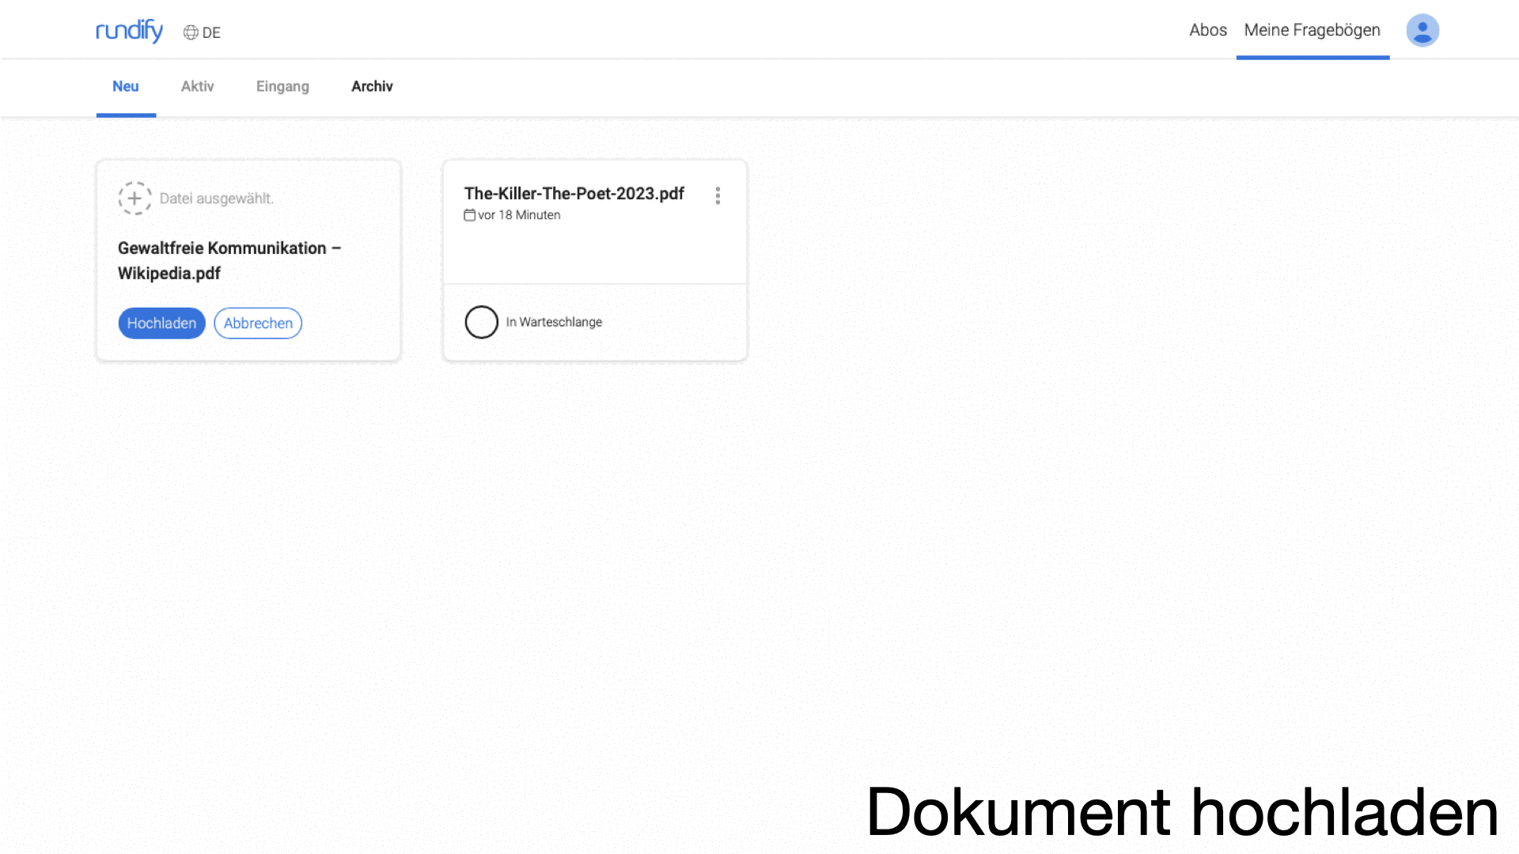The width and height of the screenshot is (1519, 854).
Task: Click the Datei ausgewählt label
Action: point(217,198)
